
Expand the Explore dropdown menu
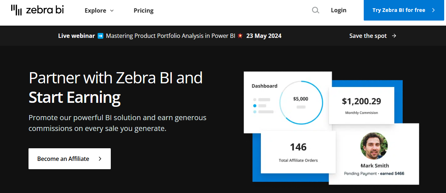pos(99,10)
